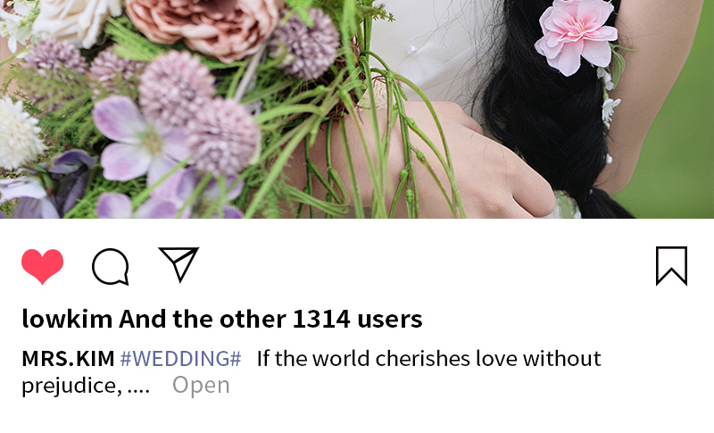Click the pink flower hair clip in photo
The image size is (714, 433).
[577, 36]
